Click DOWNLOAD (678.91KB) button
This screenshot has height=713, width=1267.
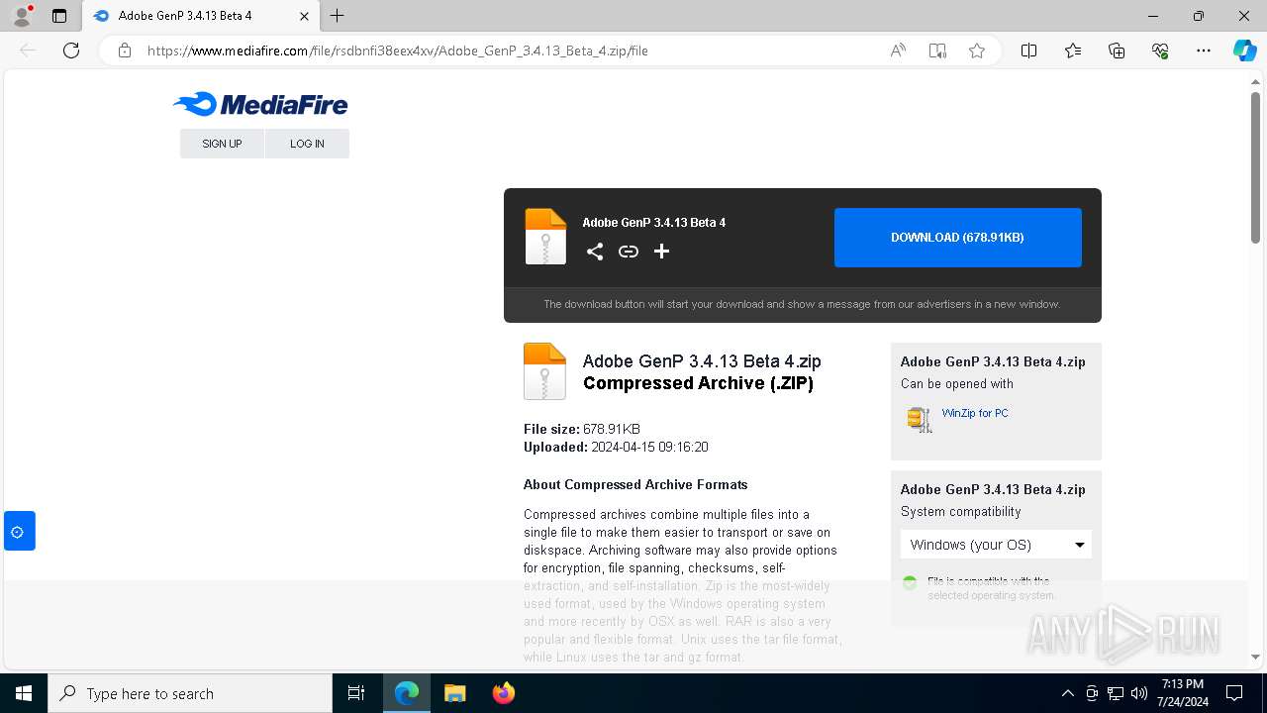(x=957, y=238)
